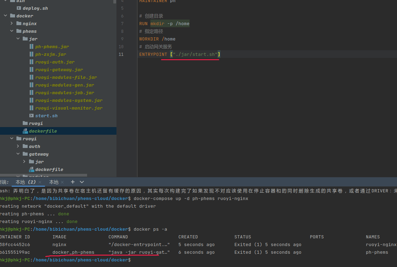397x267 pixels.
Task: Click the start.sh file icon
Action: click(x=31, y=116)
